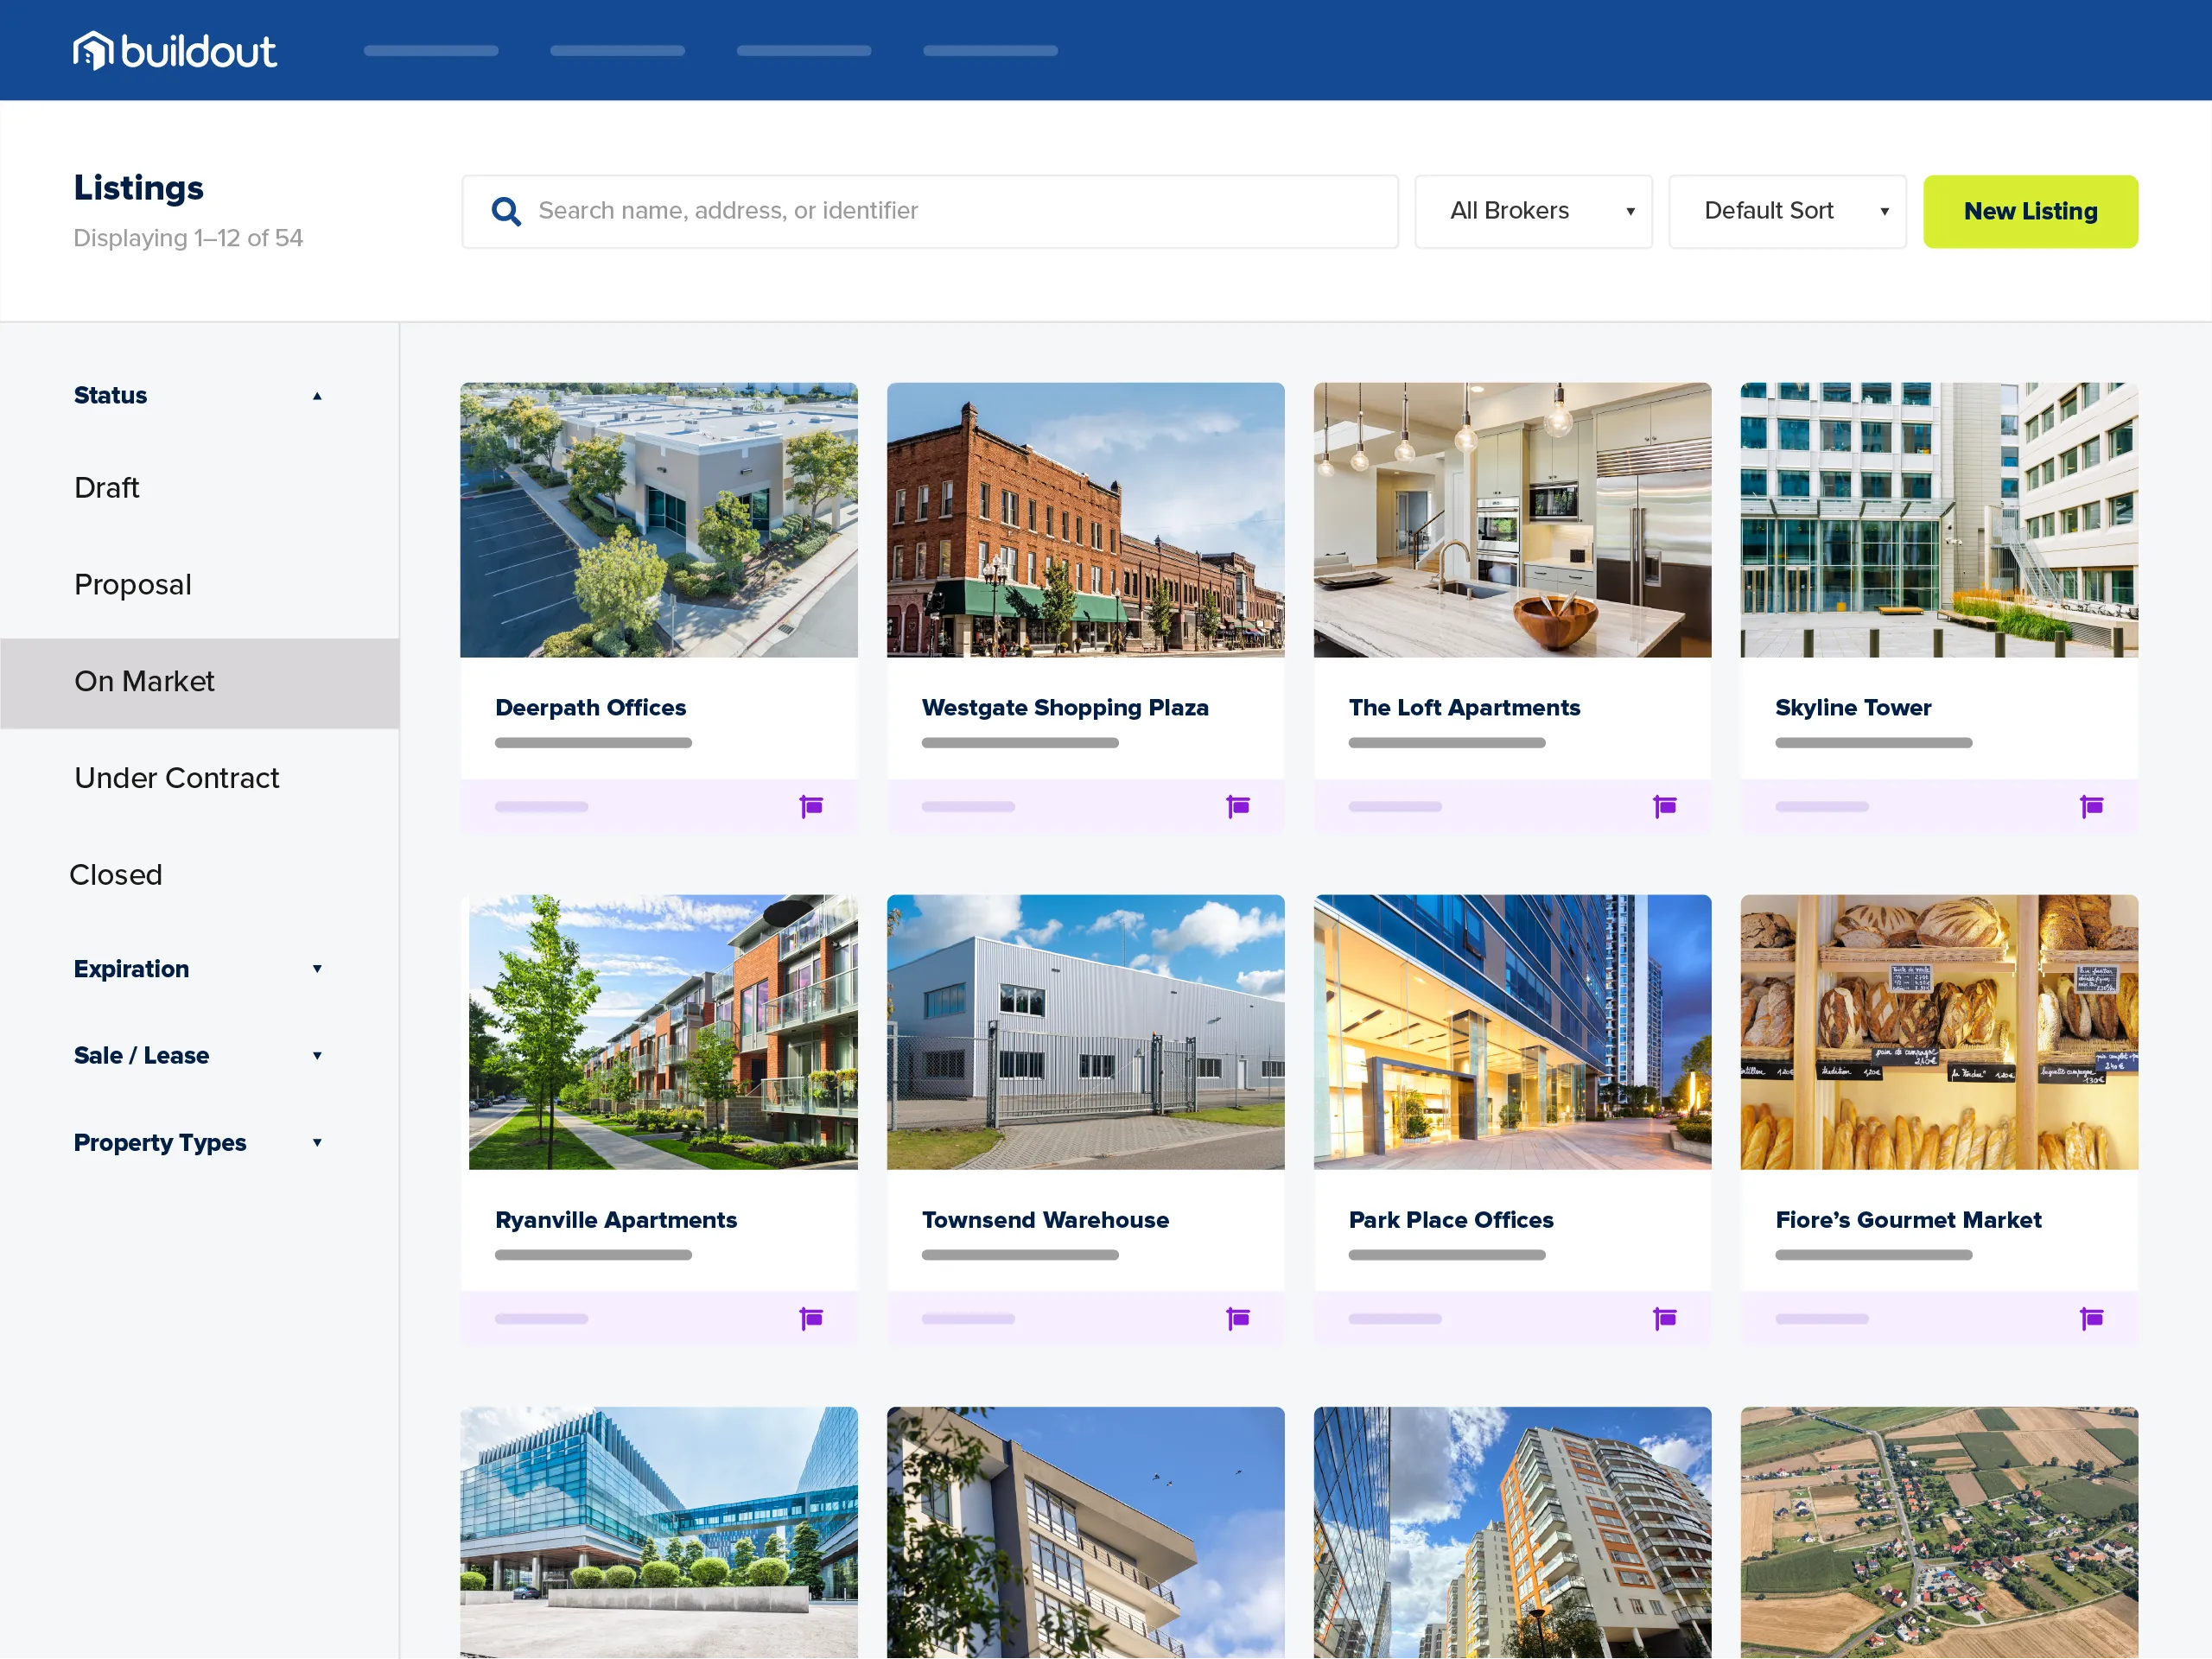2212x1659 pixels.
Task: Select the Under Contract status filter
Action: 177,778
